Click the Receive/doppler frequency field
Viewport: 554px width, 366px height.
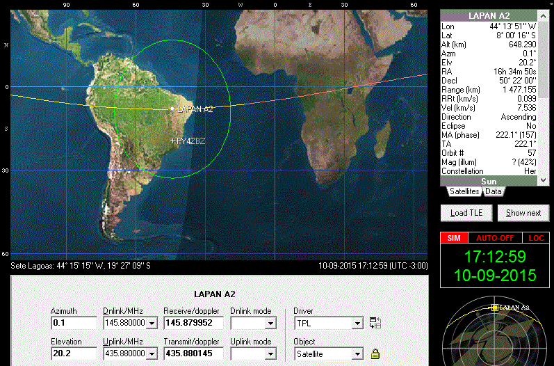[x=193, y=323]
